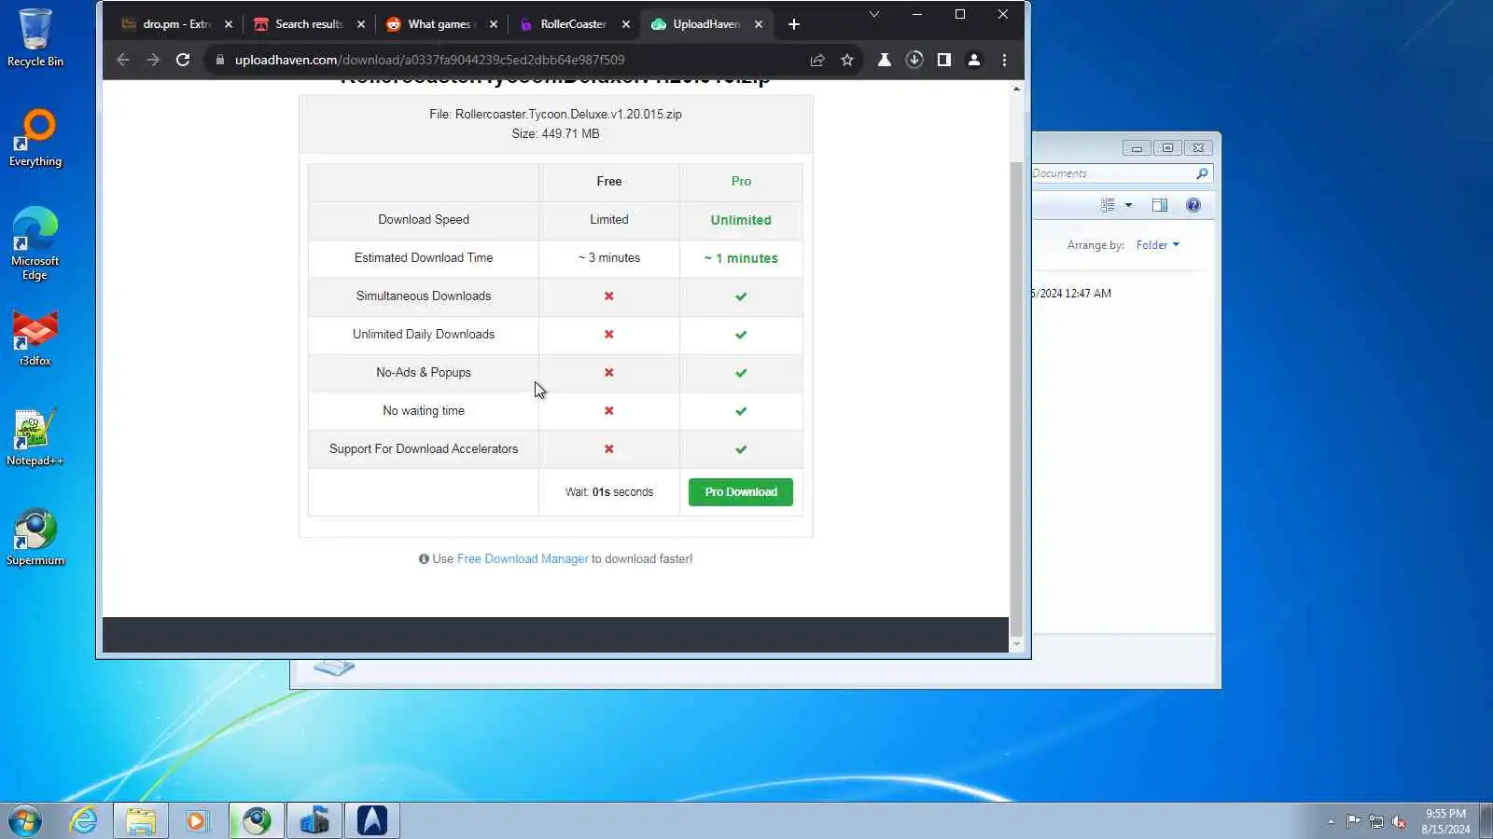Expand the Arrange by Folder dropdown

click(1158, 245)
